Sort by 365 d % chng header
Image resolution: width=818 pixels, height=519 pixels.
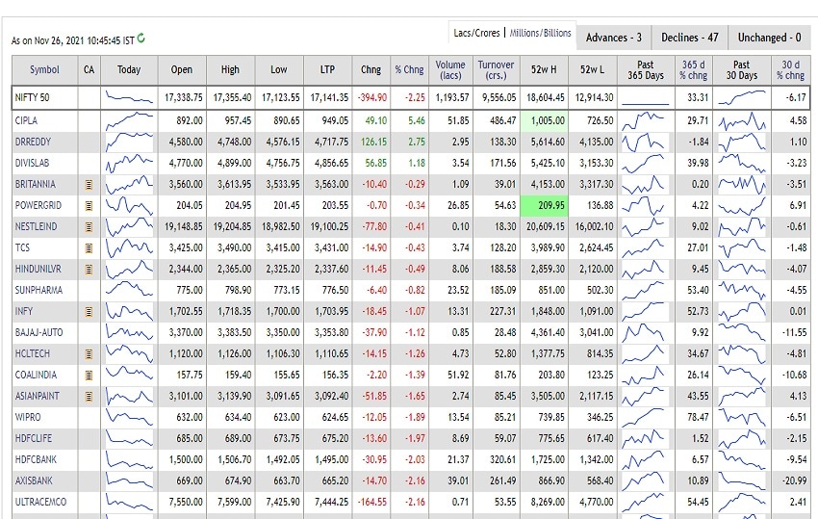[693, 69]
